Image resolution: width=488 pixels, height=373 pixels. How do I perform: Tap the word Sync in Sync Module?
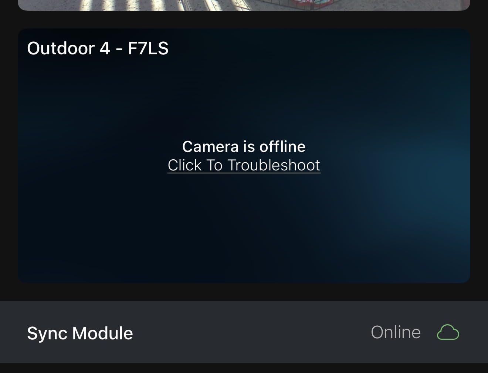(47, 333)
